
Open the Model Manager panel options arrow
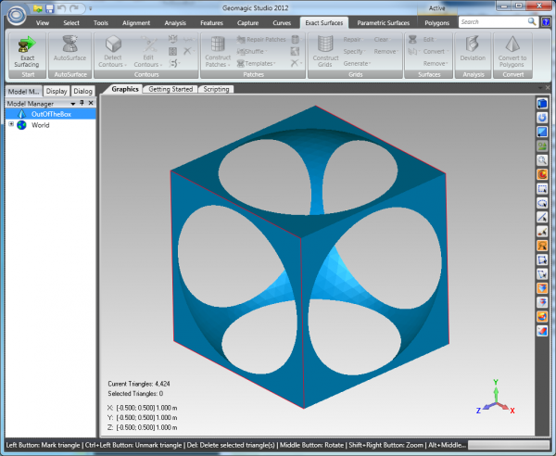pyautogui.click(x=74, y=103)
